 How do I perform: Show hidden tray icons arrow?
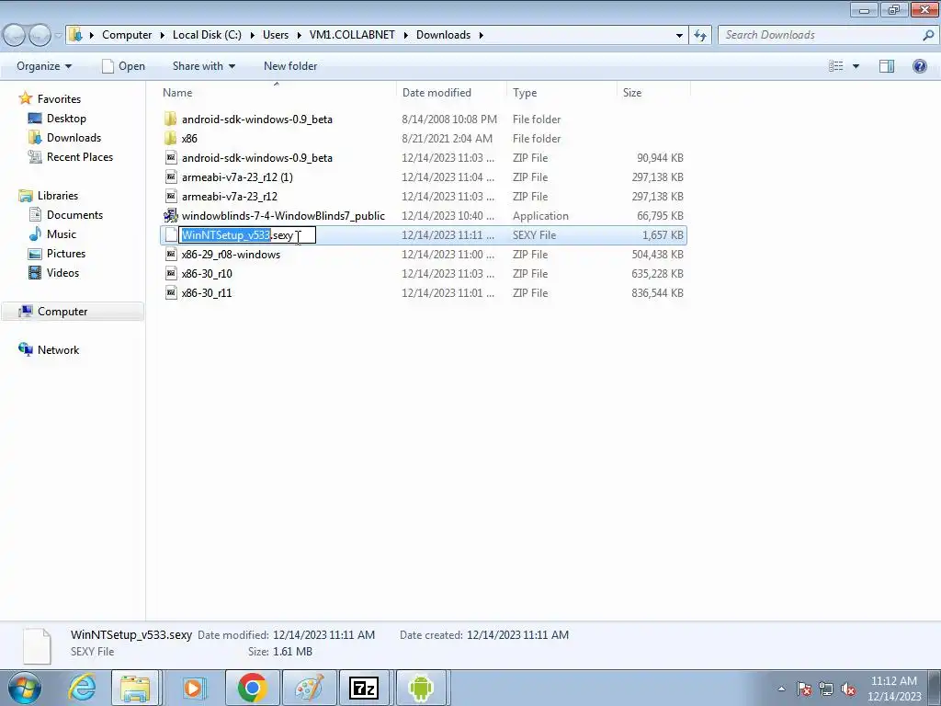coord(781,689)
